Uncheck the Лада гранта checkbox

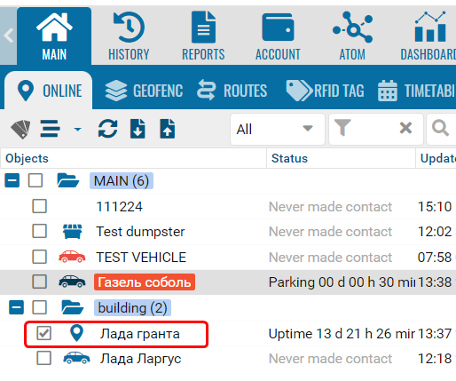tap(43, 333)
